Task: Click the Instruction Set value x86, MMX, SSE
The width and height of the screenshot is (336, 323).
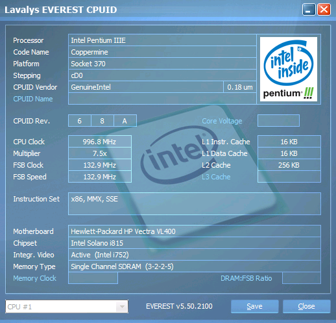Action: coord(195,203)
